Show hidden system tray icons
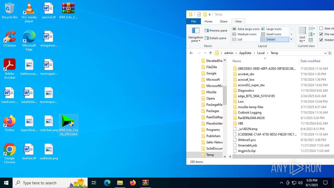This screenshot has height=188, width=334. (281, 183)
